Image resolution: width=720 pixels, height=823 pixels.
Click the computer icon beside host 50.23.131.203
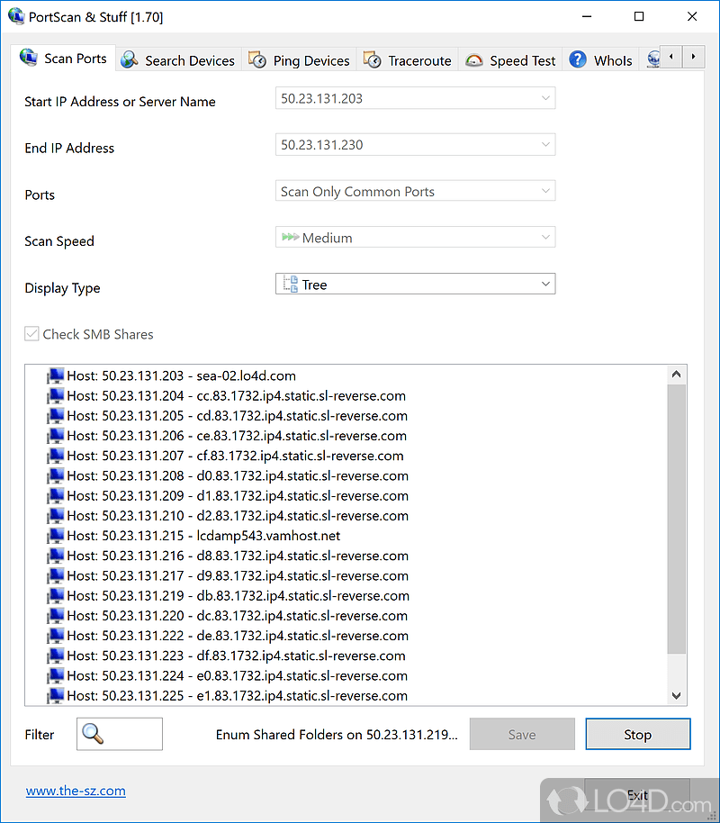pyautogui.click(x=55, y=375)
